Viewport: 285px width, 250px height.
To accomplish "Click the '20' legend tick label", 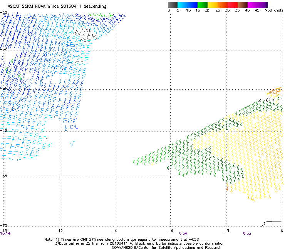I will 207,10.
